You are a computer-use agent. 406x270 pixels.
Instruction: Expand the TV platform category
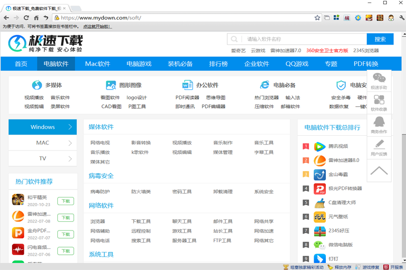point(43,159)
